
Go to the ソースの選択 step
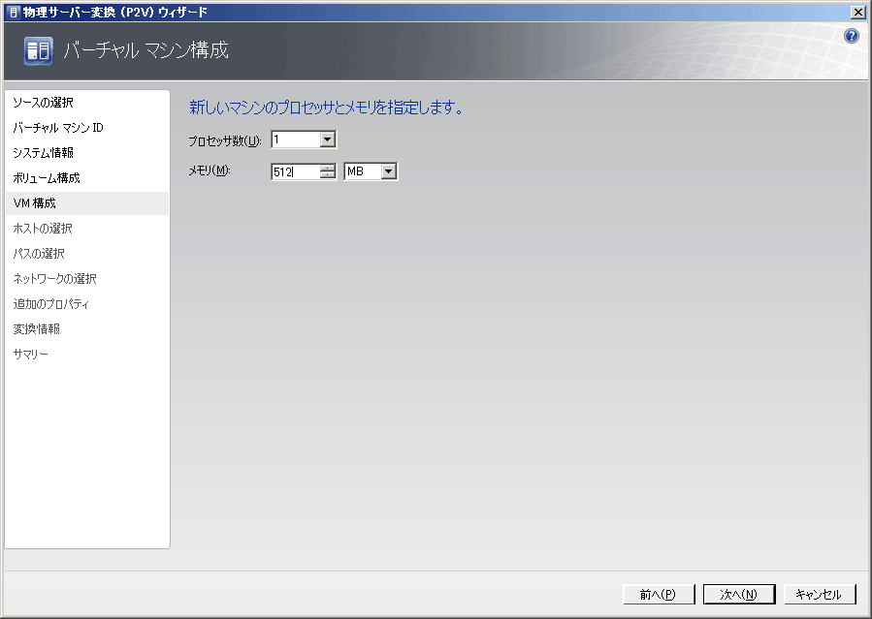click(x=44, y=103)
